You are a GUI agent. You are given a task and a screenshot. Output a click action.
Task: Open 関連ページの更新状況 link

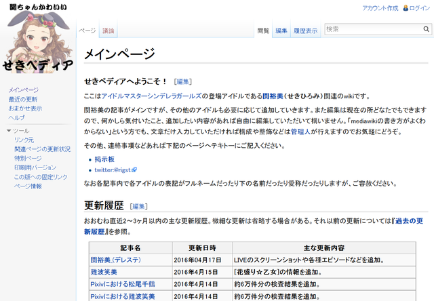tap(42, 149)
